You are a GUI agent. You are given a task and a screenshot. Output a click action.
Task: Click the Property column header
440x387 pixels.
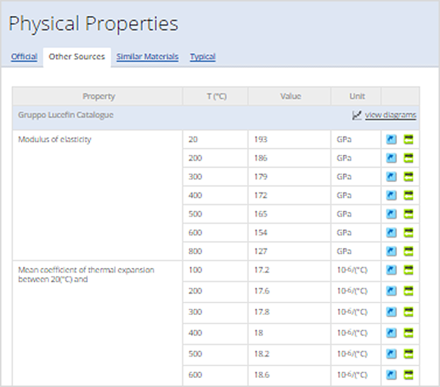[x=98, y=96]
